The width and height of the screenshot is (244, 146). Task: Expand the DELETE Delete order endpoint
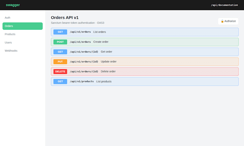[145, 71]
